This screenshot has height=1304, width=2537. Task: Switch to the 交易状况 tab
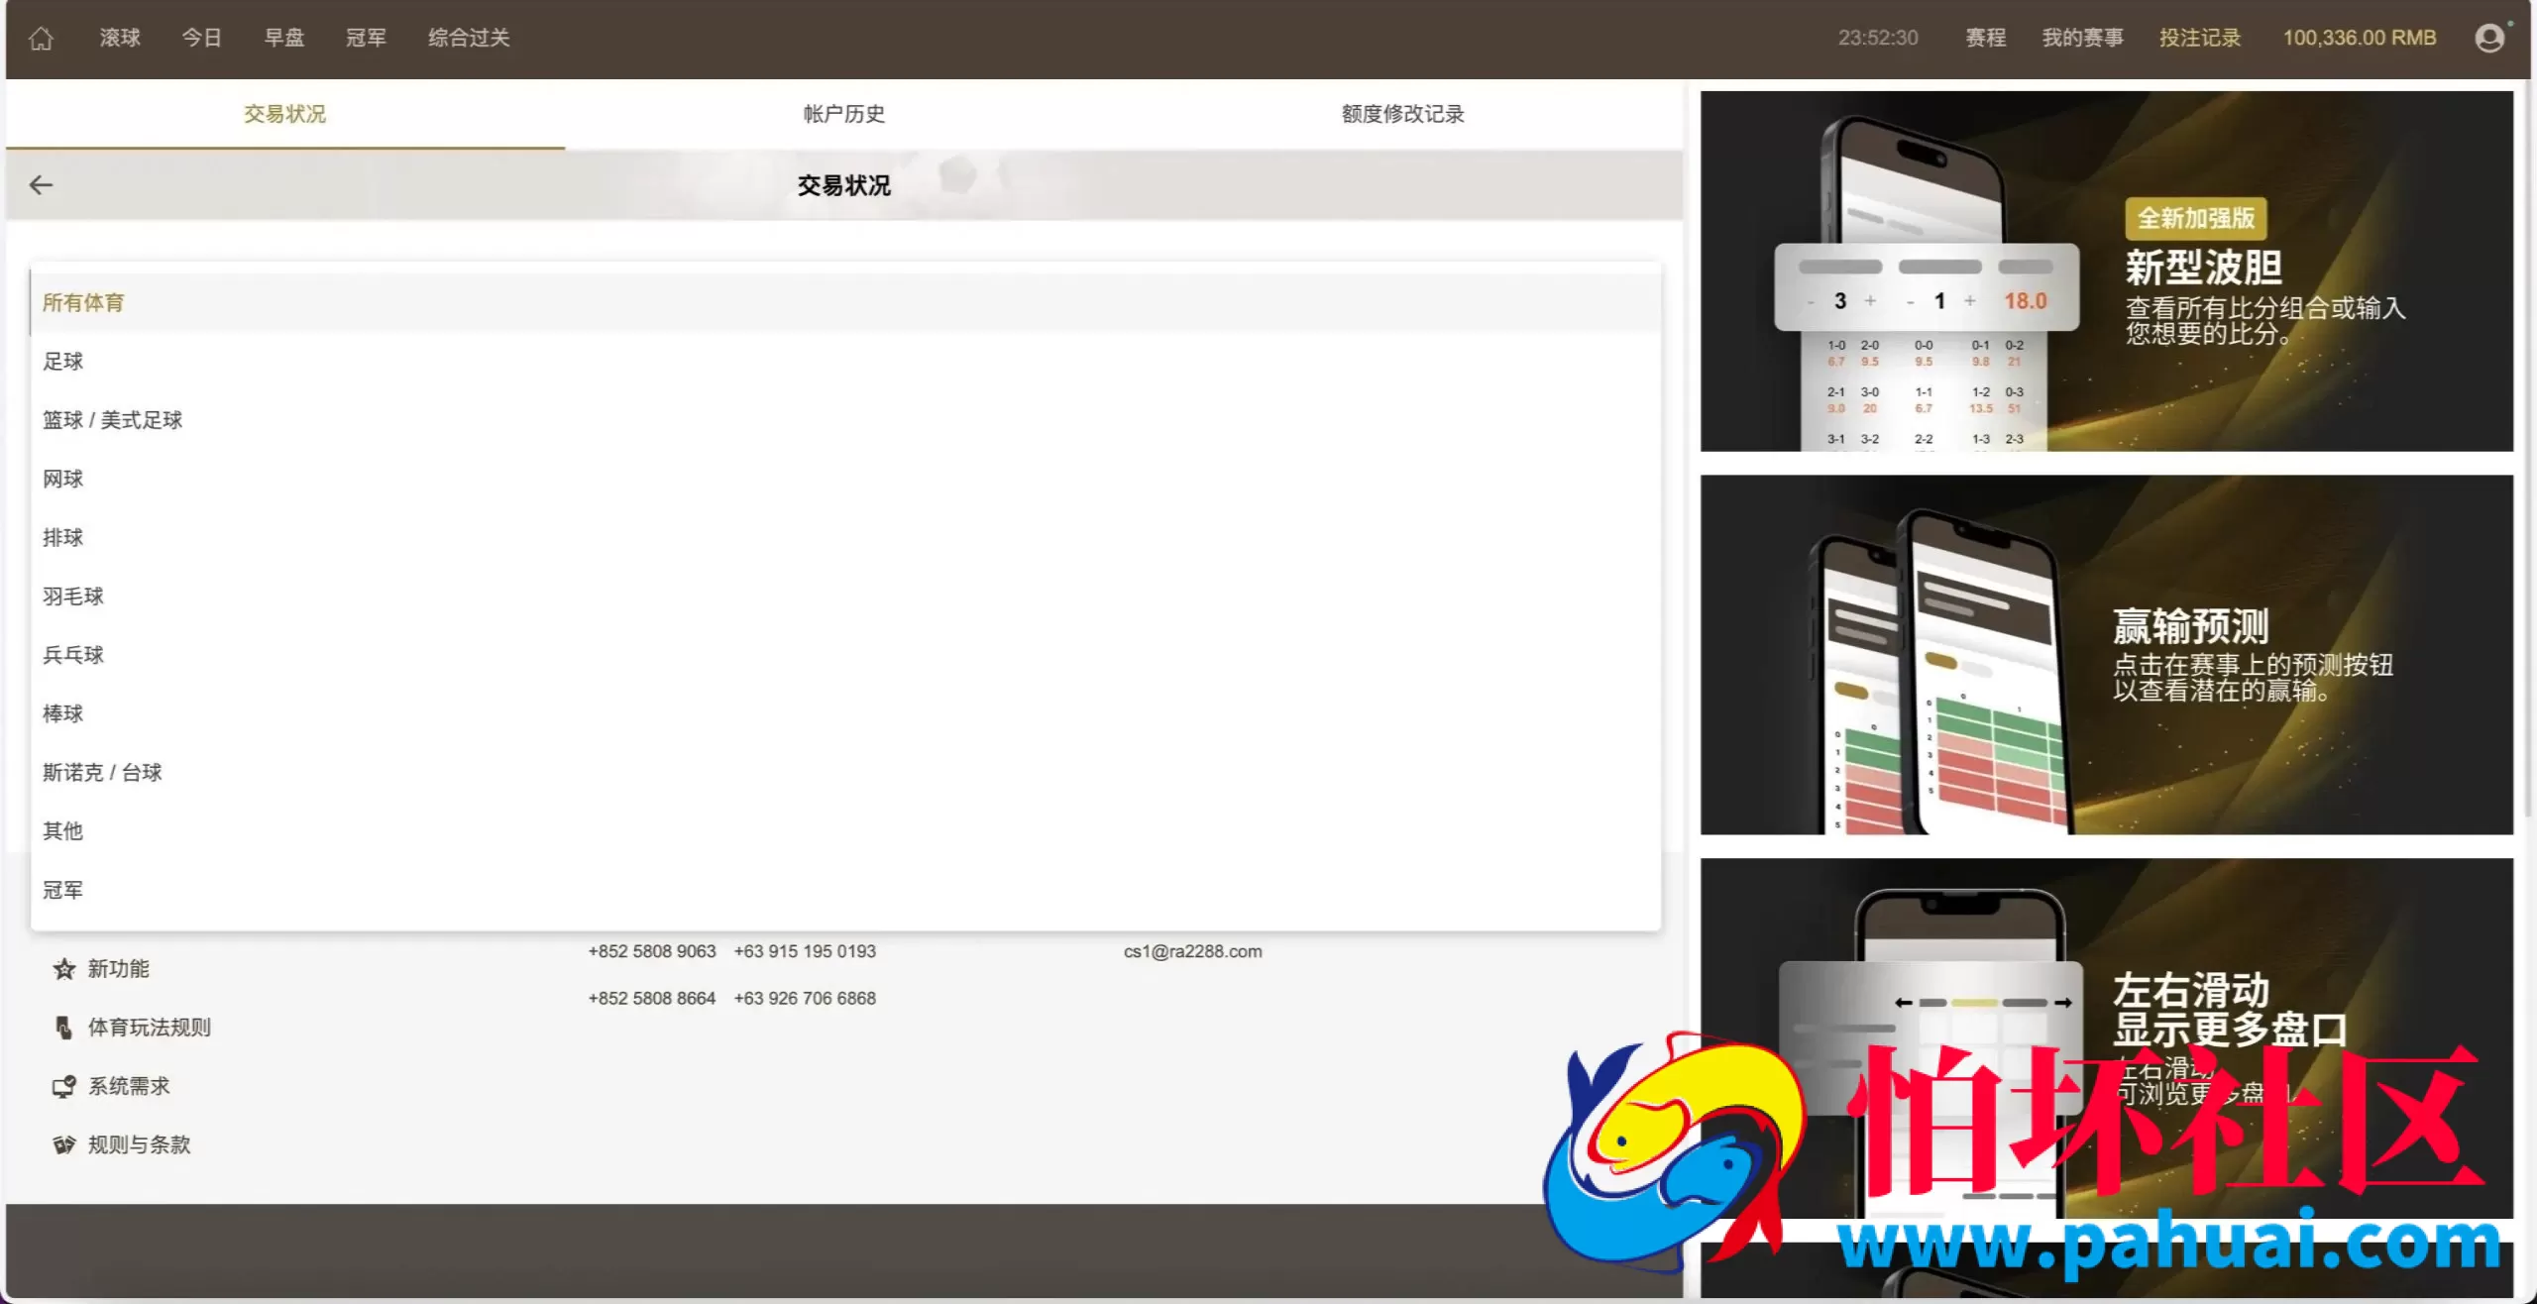pos(285,114)
